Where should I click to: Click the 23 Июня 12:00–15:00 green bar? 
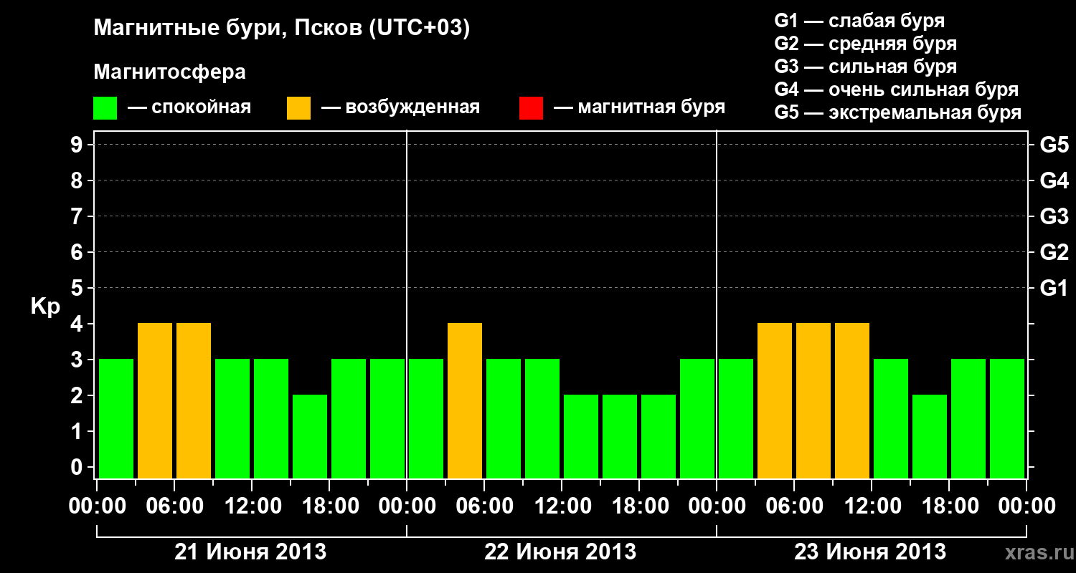click(891, 418)
